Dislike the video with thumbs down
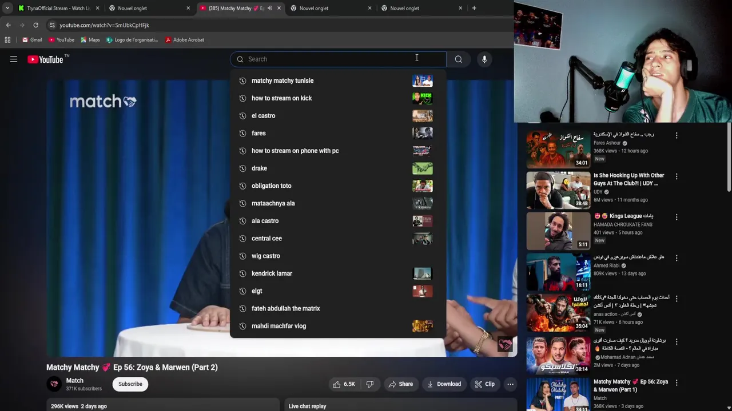732x411 pixels. (370, 384)
